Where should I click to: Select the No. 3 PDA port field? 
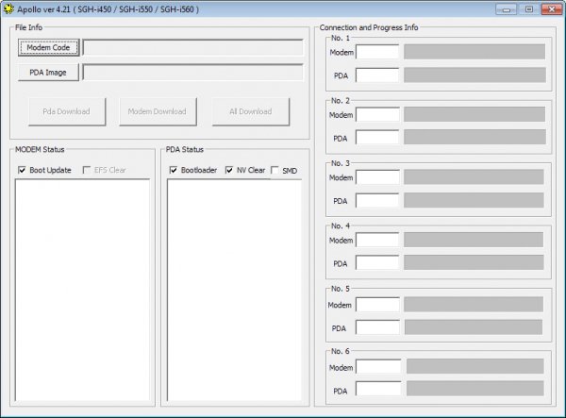pyautogui.click(x=377, y=201)
